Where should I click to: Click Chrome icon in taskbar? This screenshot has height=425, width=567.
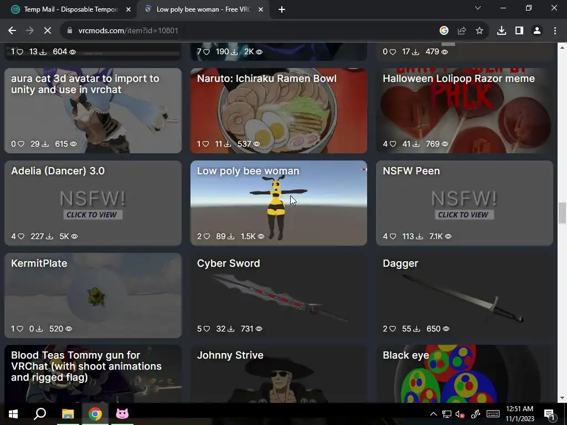coord(95,414)
